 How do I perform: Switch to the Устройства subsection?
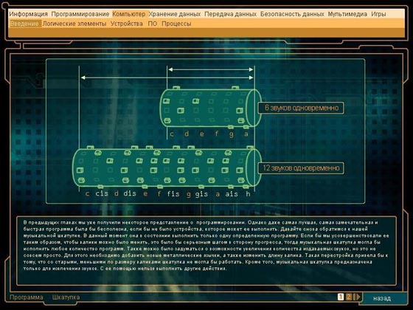(127, 24)
